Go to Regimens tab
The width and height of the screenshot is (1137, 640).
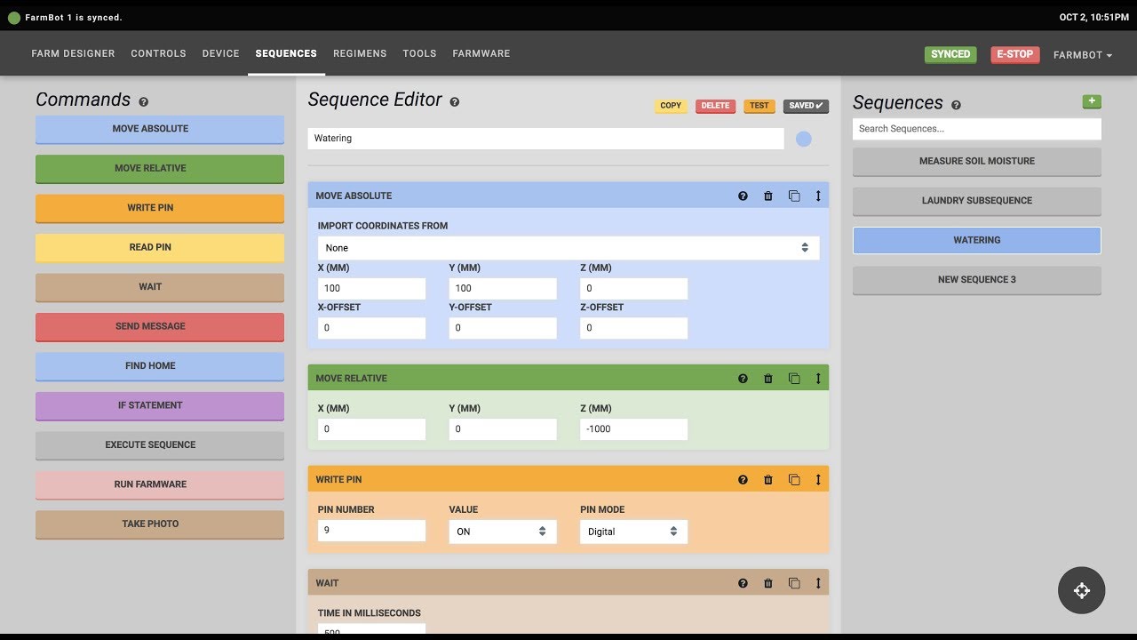[360, 53]
